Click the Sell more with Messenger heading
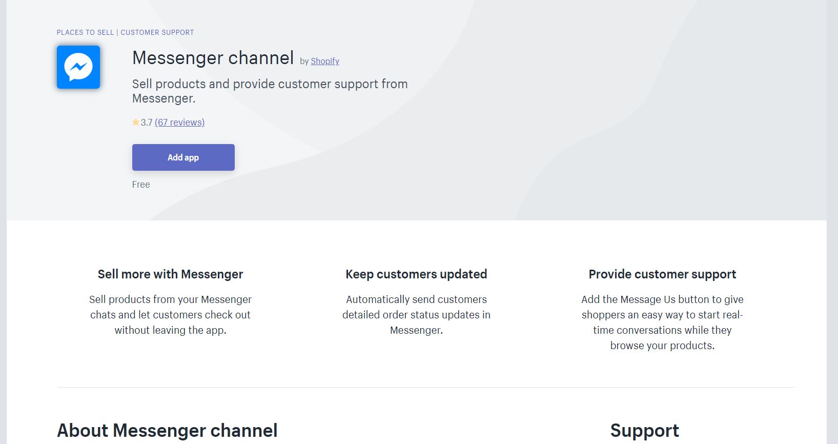838x444 pixels. [x=171, y=274]
